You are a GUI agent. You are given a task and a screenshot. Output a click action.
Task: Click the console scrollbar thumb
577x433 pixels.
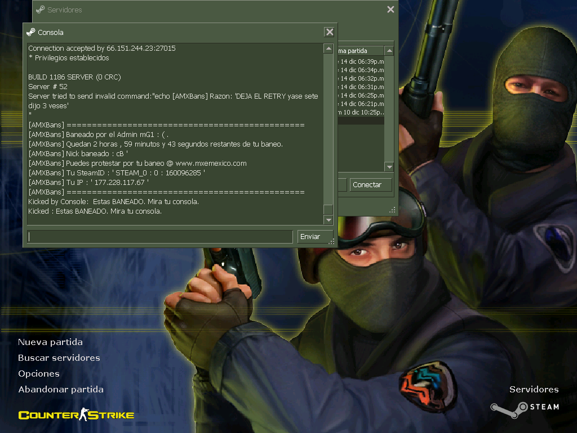[x=329, y=209]
